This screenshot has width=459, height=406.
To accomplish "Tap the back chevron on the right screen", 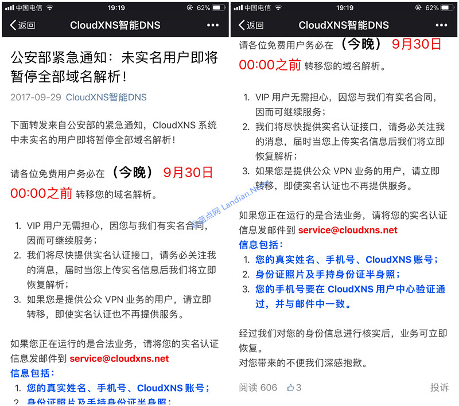I will (243, 25).
